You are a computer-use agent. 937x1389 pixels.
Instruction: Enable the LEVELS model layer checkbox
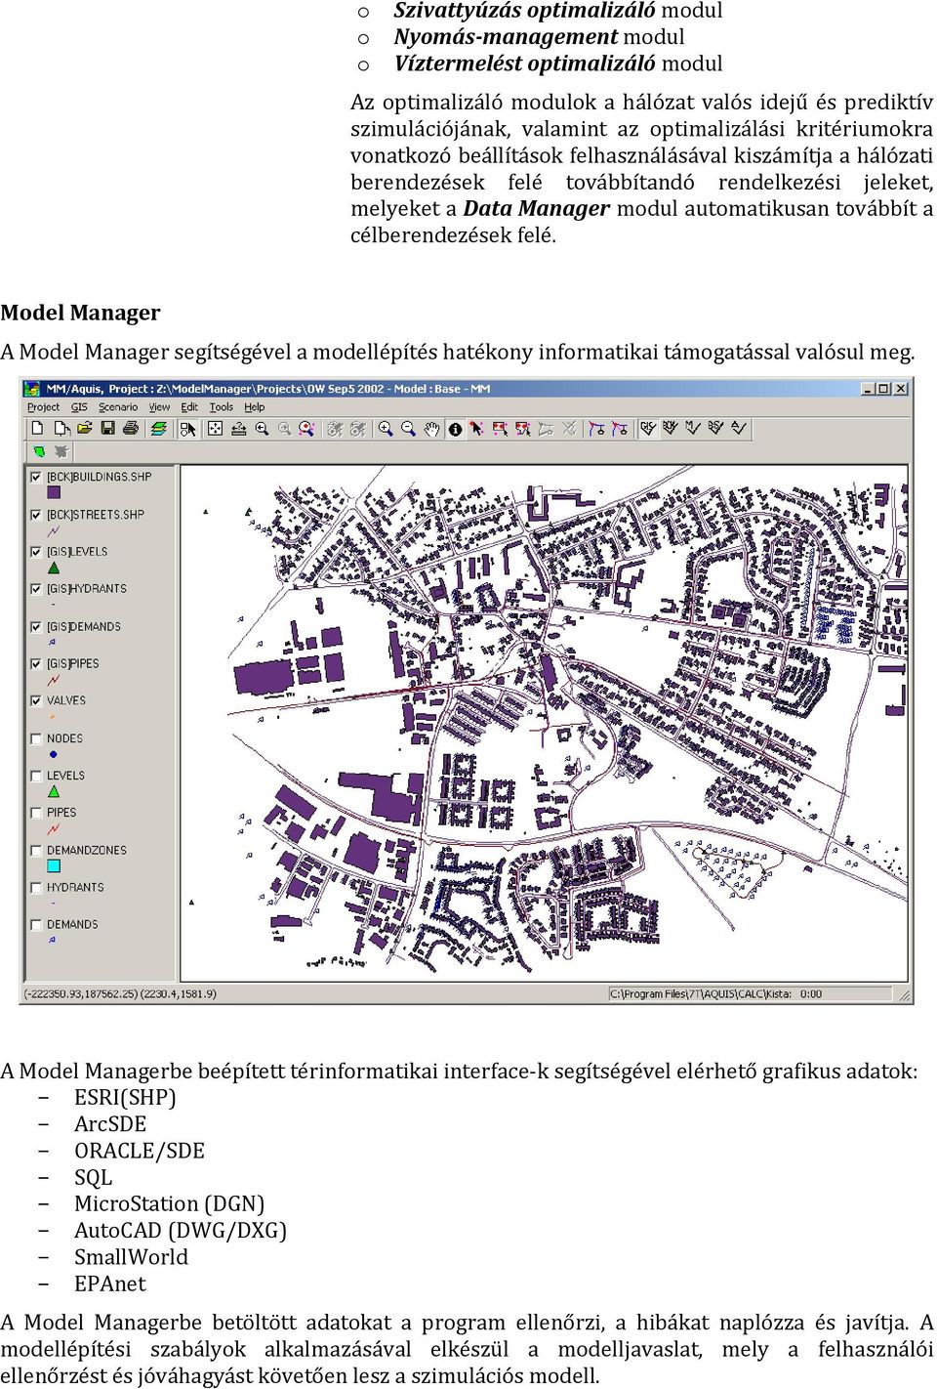pyautogui.click(x=36, y=776)
